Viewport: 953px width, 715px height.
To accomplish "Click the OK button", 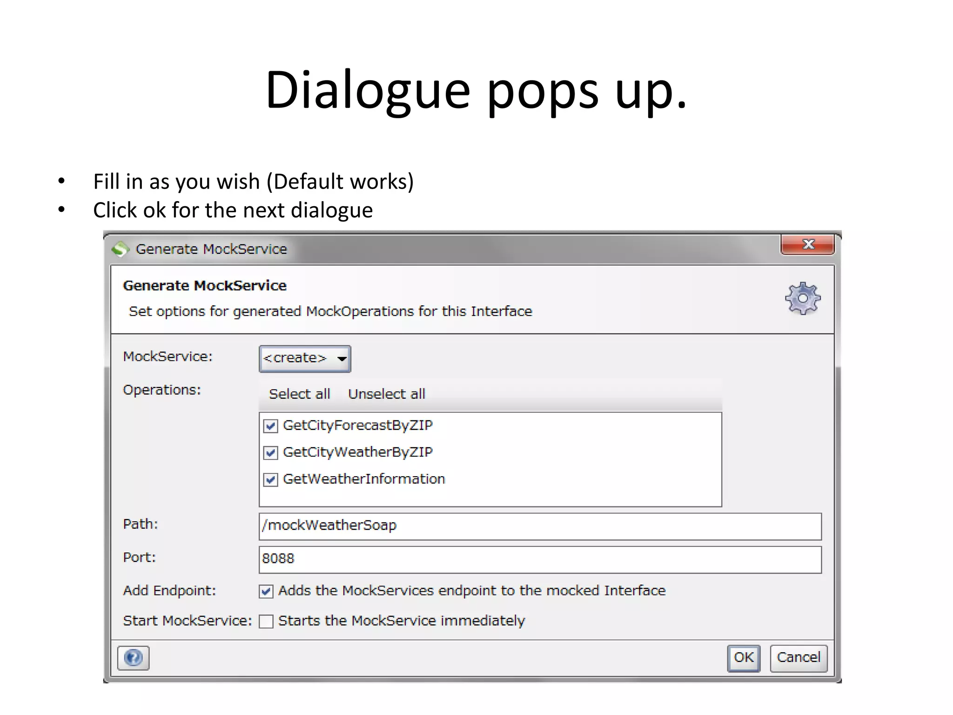I will 744,658.
